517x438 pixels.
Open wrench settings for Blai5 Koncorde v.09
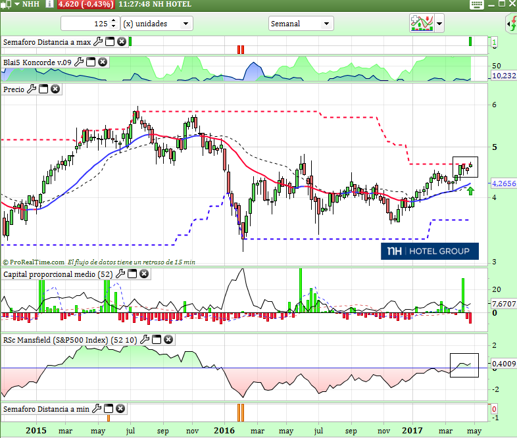(79, 62)
